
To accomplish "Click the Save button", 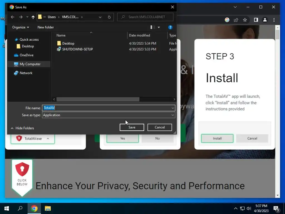I will click(x=132, y=127).
